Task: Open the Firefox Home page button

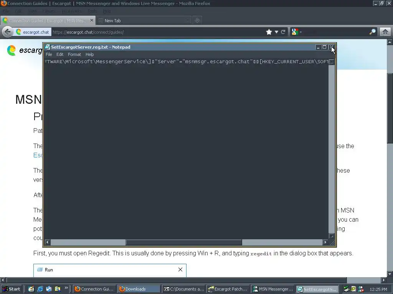Action: (x=385, y=32)
